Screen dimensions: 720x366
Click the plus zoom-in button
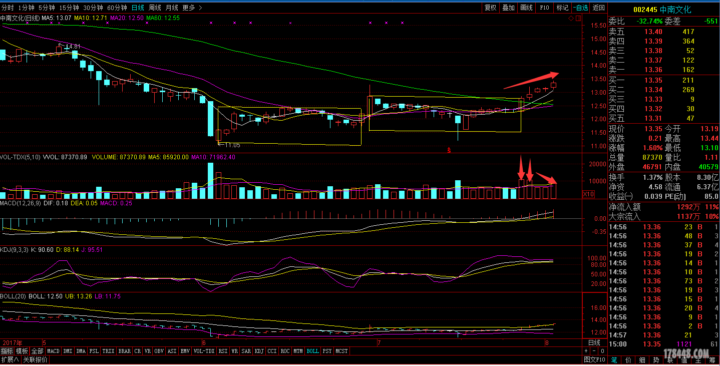tap(586, 351)
